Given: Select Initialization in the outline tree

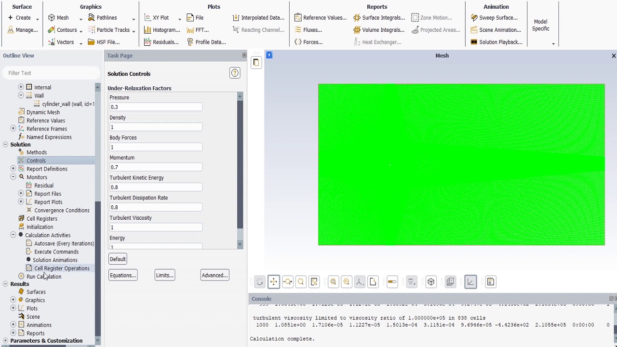Looking at the screenshot, I should (40, 227).
